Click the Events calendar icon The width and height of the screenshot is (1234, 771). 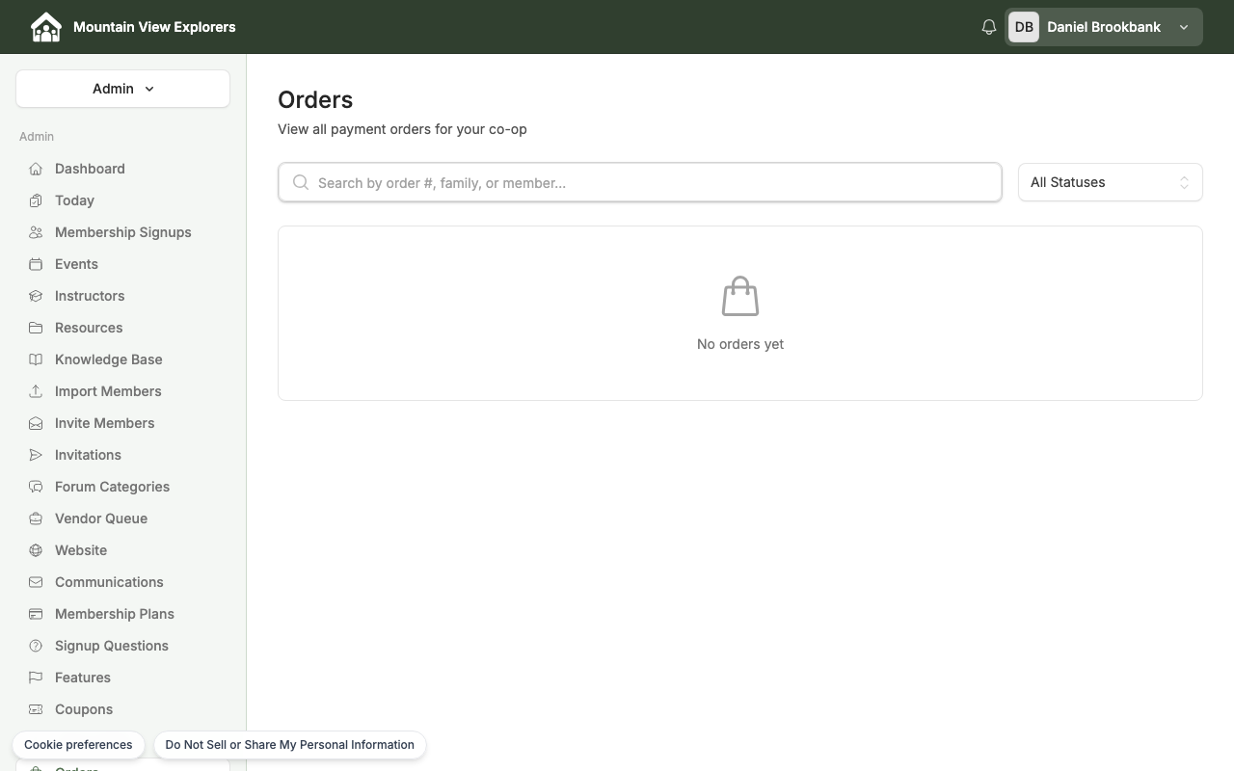click(36, 264)
